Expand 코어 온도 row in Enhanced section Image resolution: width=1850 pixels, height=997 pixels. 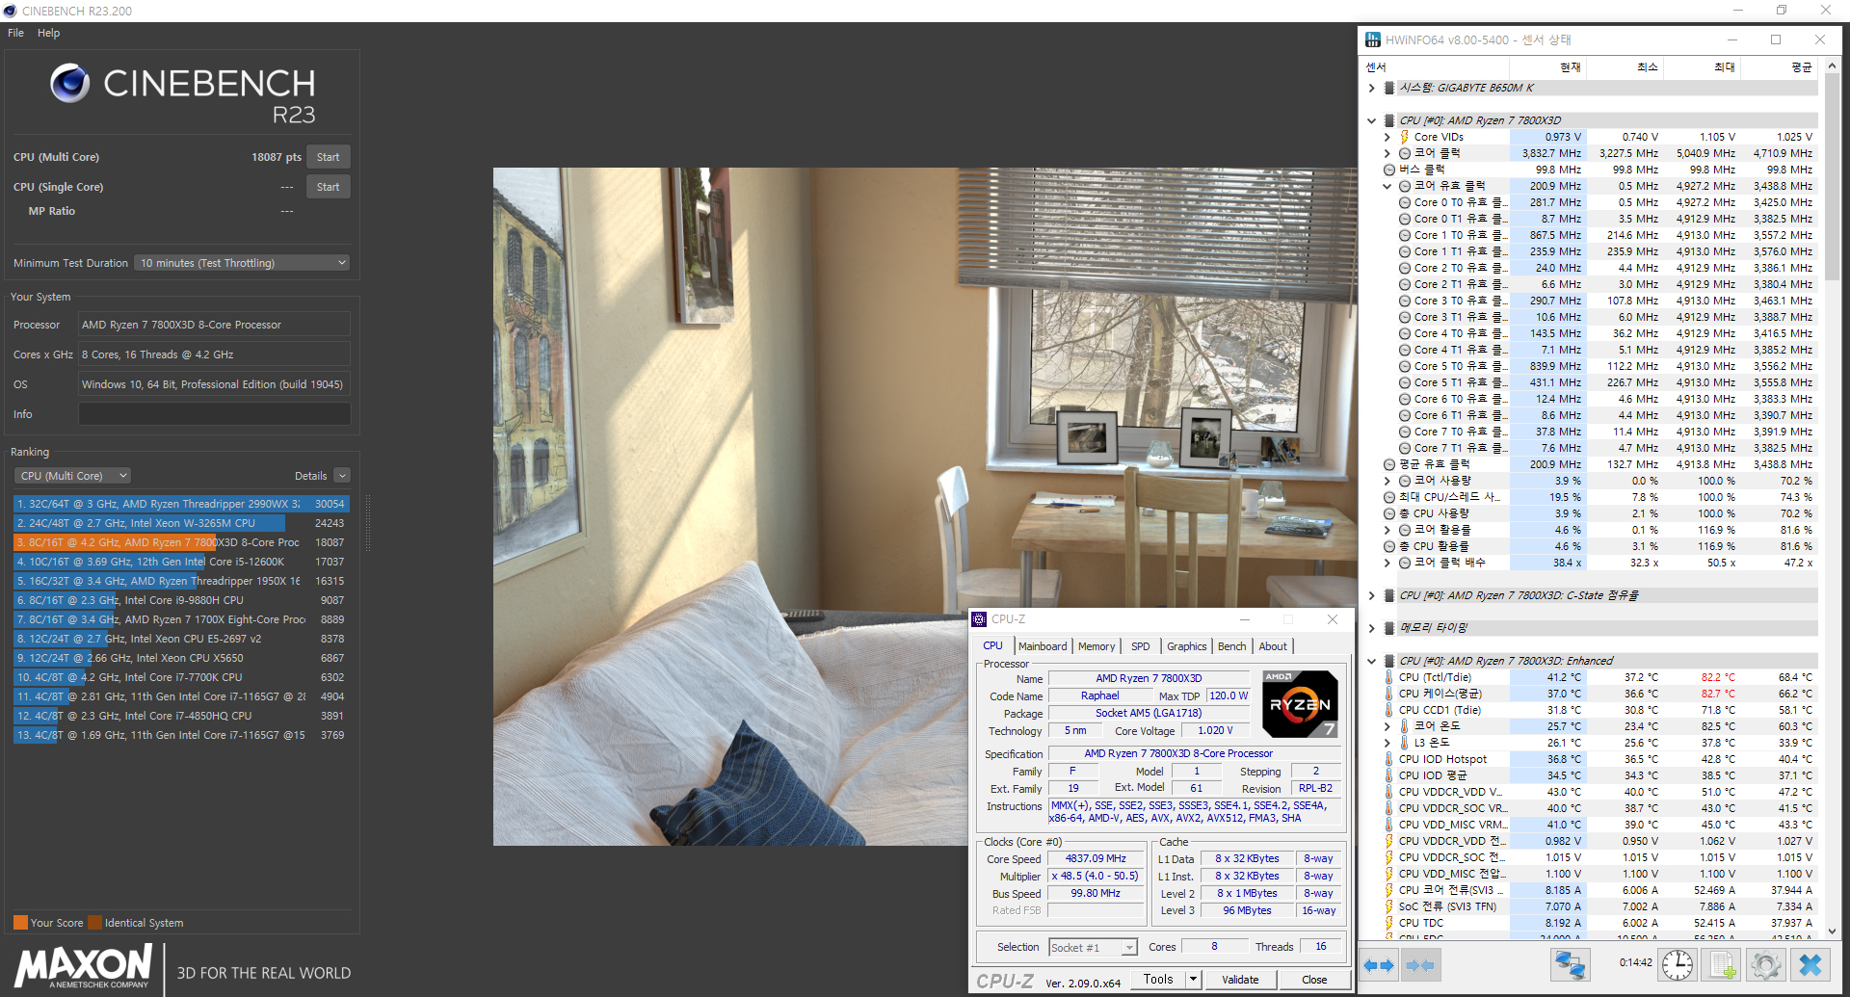(x=1387, y=726)
